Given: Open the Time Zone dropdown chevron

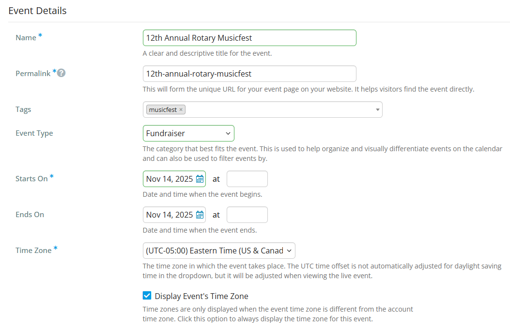Looking at the screenshot, I should [290, 250].
